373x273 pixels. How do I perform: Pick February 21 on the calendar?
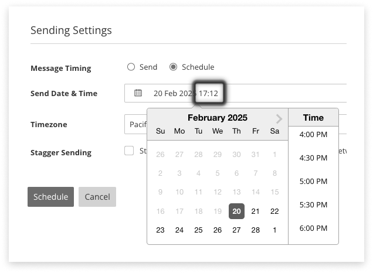(255, 211)
